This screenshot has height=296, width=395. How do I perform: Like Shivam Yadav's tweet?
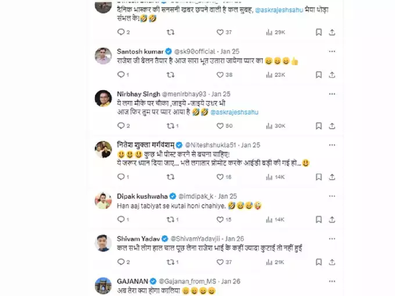point(221,262)
